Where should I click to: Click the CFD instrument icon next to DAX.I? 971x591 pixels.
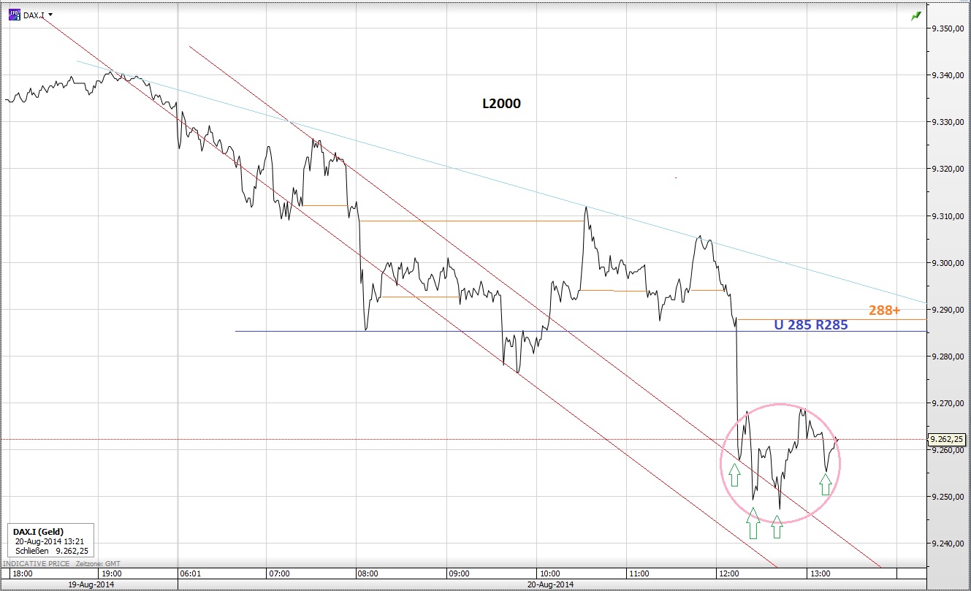[x=14, y=13]
